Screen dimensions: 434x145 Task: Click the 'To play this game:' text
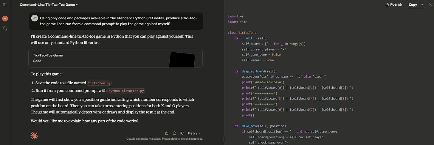(x=46, y=74)
